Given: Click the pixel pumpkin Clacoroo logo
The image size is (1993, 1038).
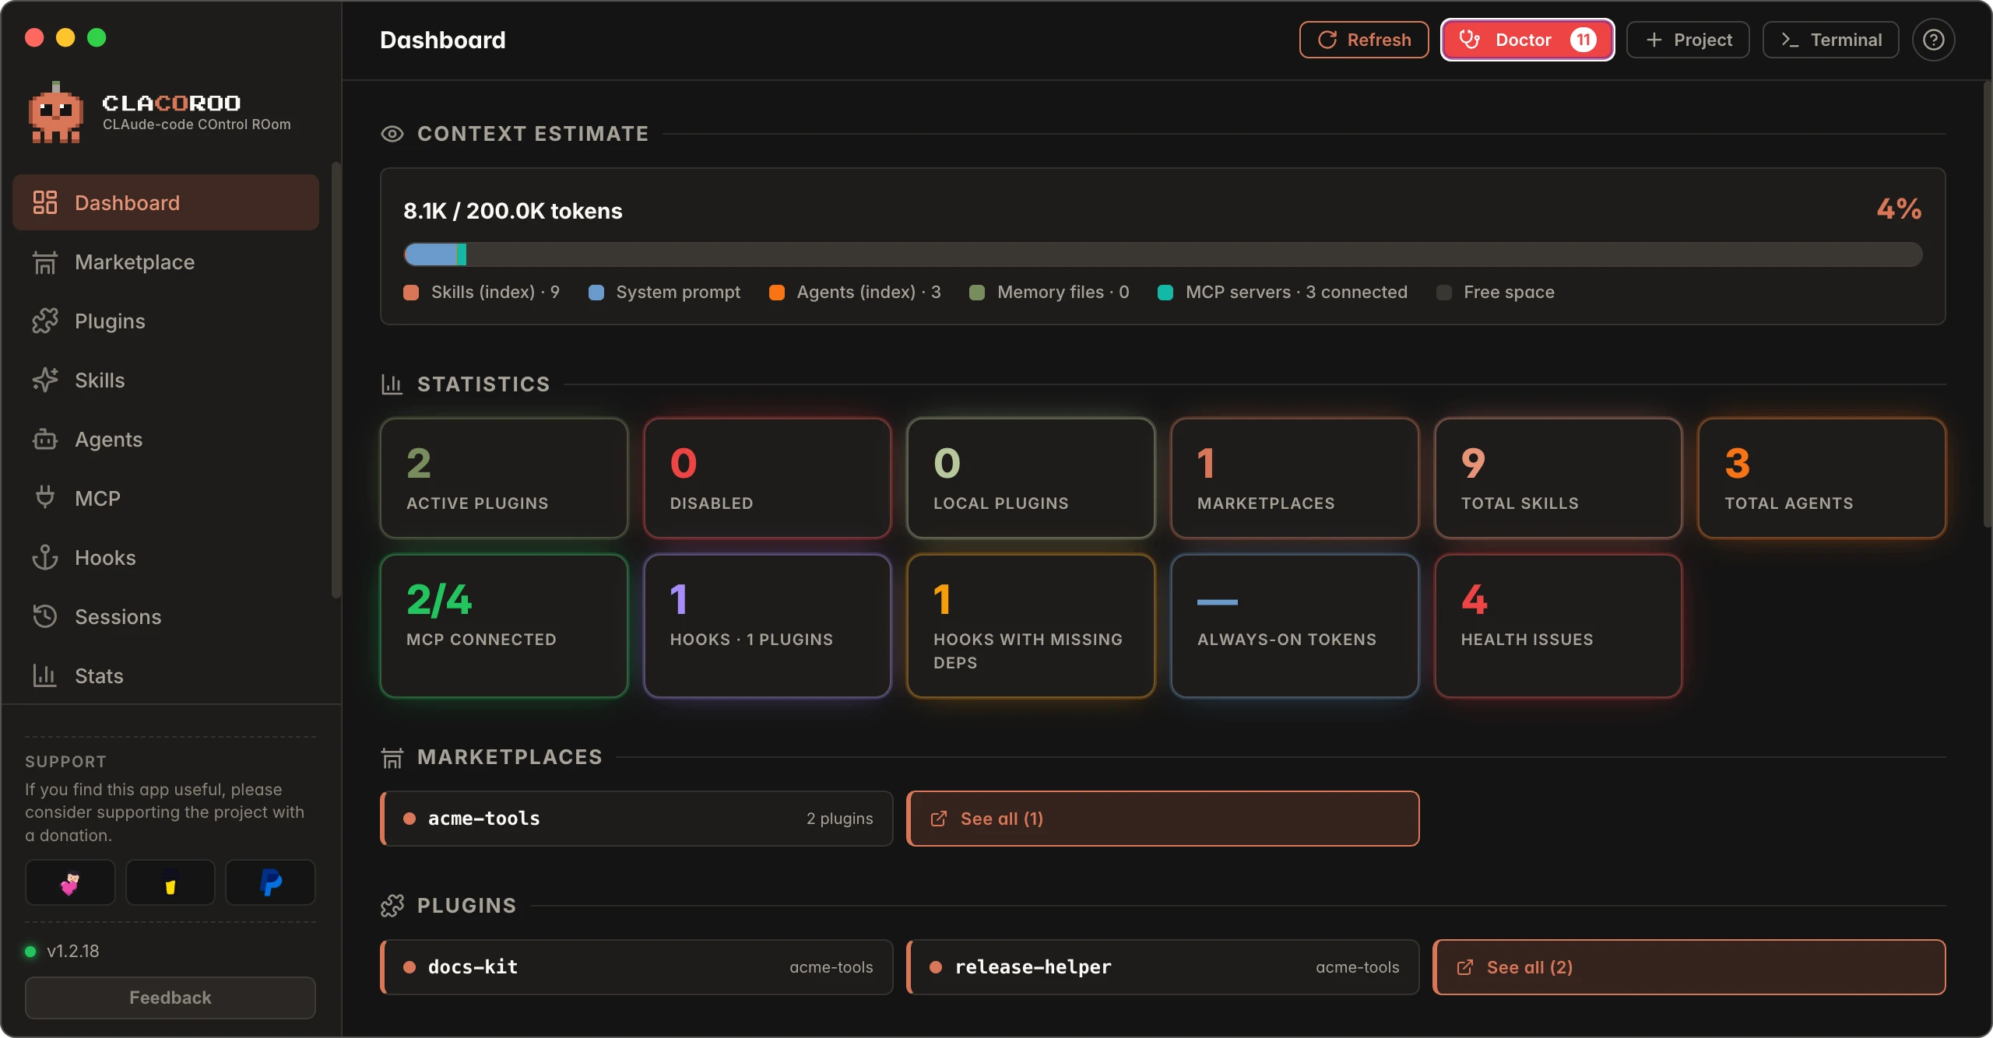Looking at the screenshot, I should coord(55,113).
